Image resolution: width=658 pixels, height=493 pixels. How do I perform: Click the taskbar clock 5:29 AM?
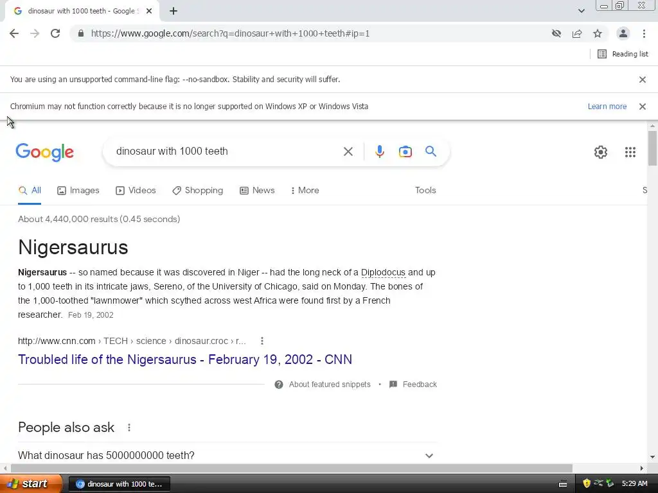634,484
